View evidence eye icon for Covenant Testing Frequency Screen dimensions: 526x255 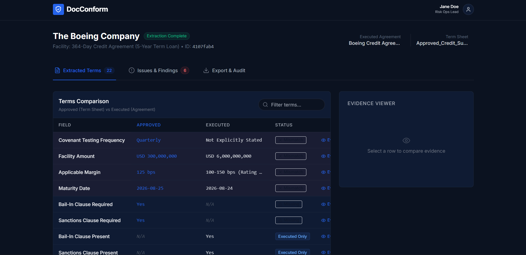point(323,140)
